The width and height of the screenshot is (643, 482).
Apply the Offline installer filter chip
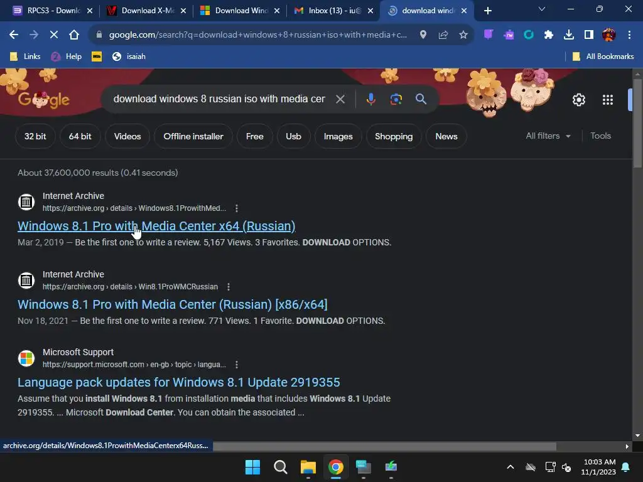pyautogui.click(x=193, y=136)
